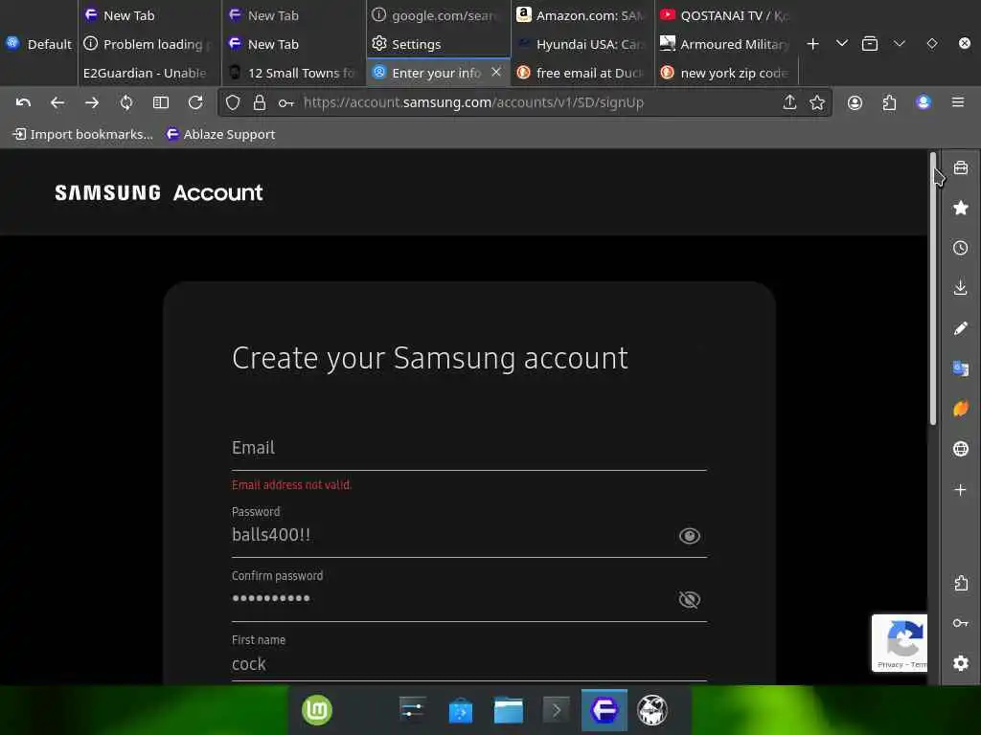Image resolution: width=981 pixels, height=735 pixels.
Task: Click the sync rotate icon in toolbar
Action: [126, 102]
